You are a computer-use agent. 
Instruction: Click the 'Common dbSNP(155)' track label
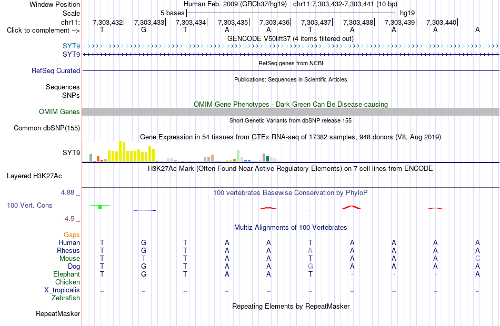point(46,128)
